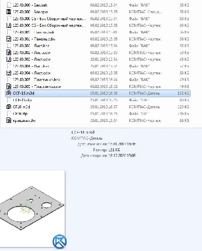
Task: Select the ССГ-15.stp file name
Action: pyautogui.click(x=22, y=100)
